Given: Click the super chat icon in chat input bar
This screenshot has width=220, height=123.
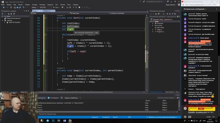Looking at the screenshot, I should (190, 117).
